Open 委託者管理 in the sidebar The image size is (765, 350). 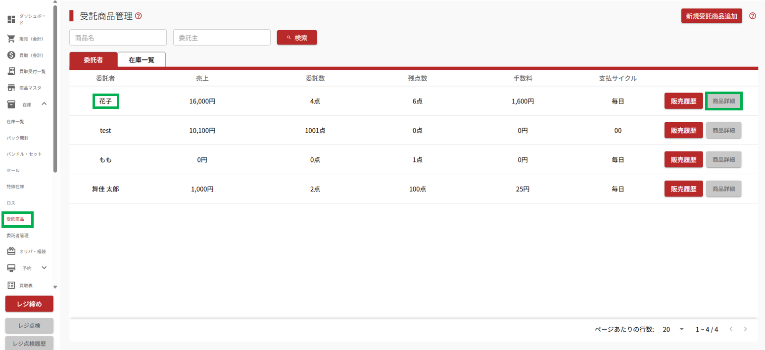click(17, 235)
